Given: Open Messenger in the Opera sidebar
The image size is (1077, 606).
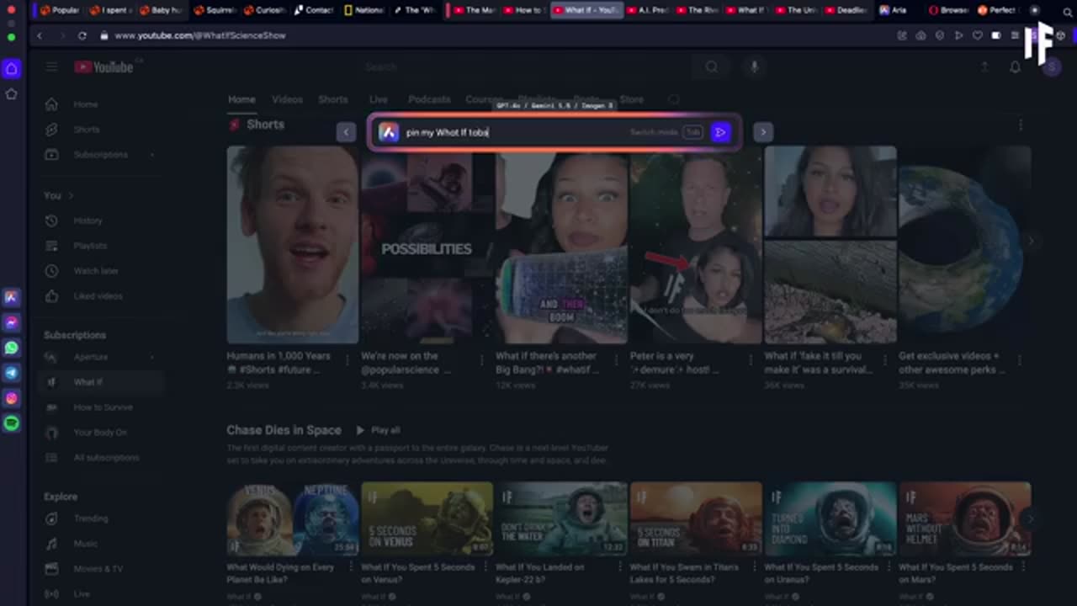Looking at the screenshot, I should coord(11,322).
